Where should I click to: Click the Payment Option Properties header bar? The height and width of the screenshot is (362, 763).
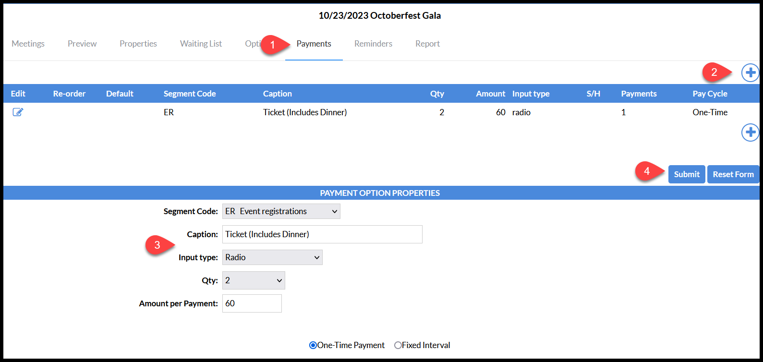click(x=381, y=193)
